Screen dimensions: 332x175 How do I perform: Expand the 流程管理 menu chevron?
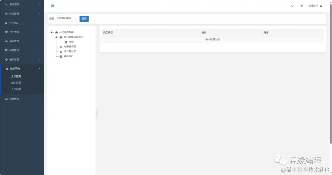pyautogui.click(x=40, y=99)
